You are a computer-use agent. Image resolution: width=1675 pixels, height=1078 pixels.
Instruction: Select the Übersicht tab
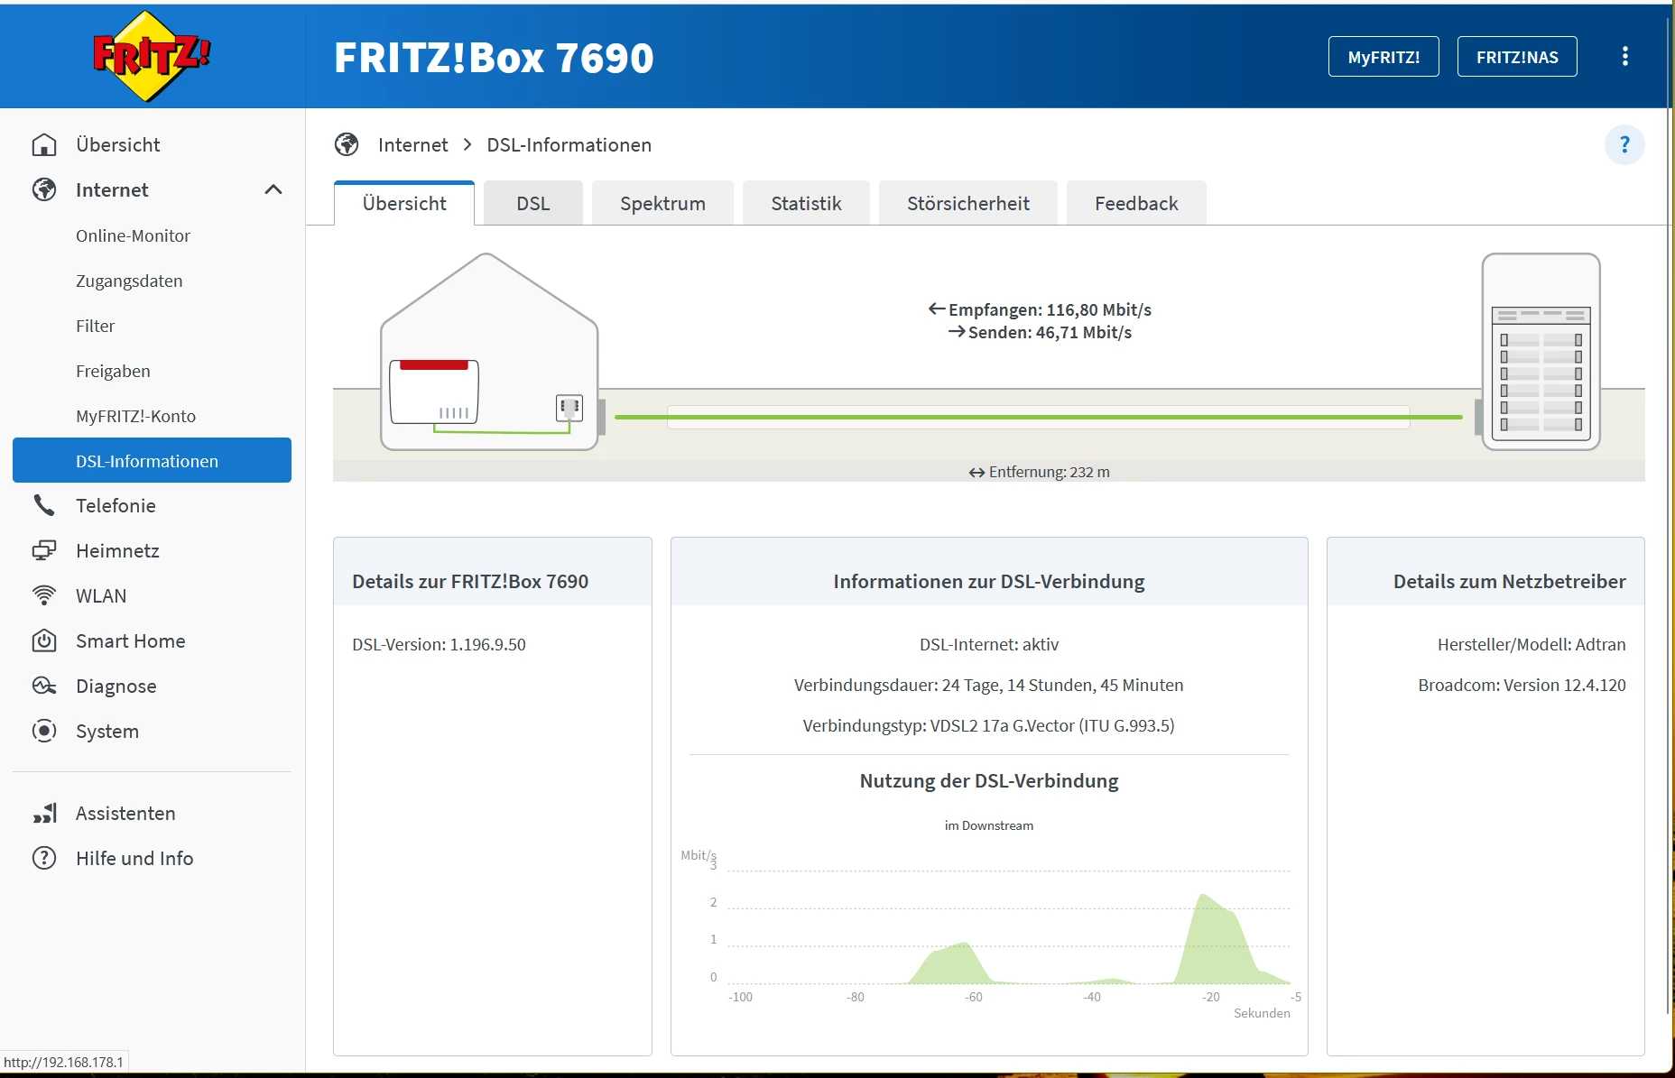pos(404,204)
